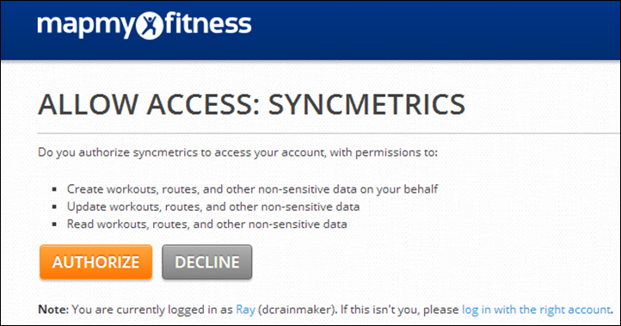Click the bold 'Note:' label
621x326 pixels.
(53, 310)
